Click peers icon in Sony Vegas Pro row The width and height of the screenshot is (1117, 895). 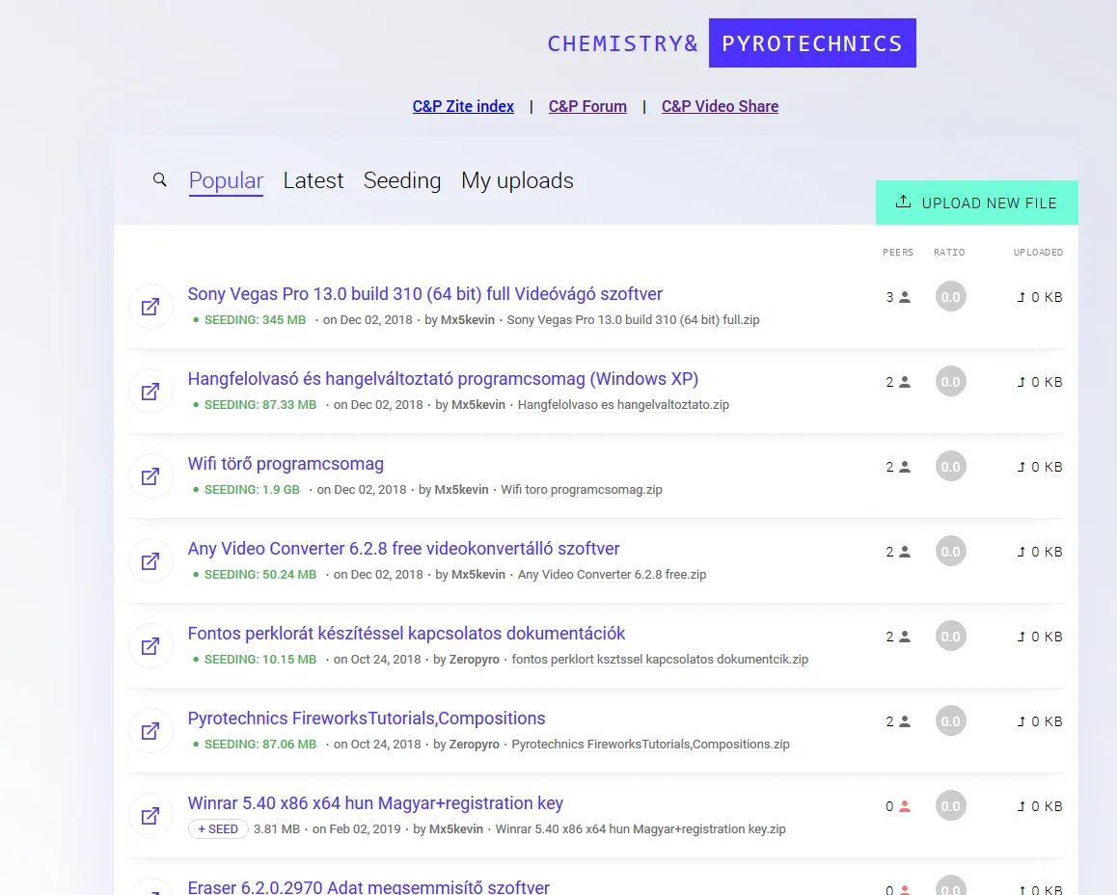point(905,297)
